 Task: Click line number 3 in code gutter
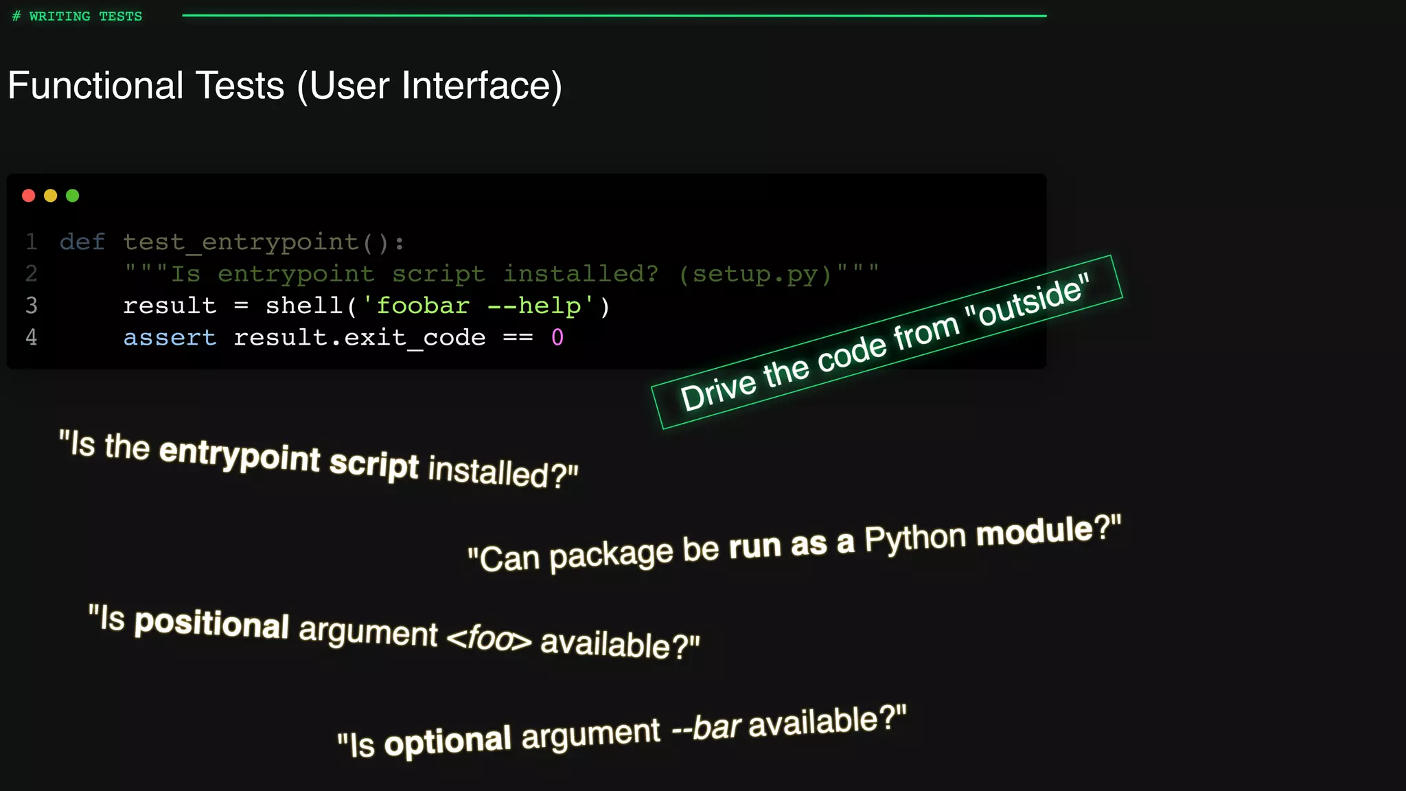[x=32, y=306]
